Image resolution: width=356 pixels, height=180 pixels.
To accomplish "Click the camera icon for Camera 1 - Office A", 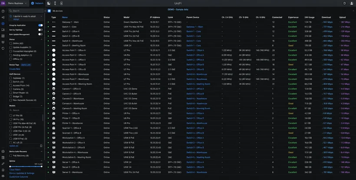I will click(x=54, y=89).
